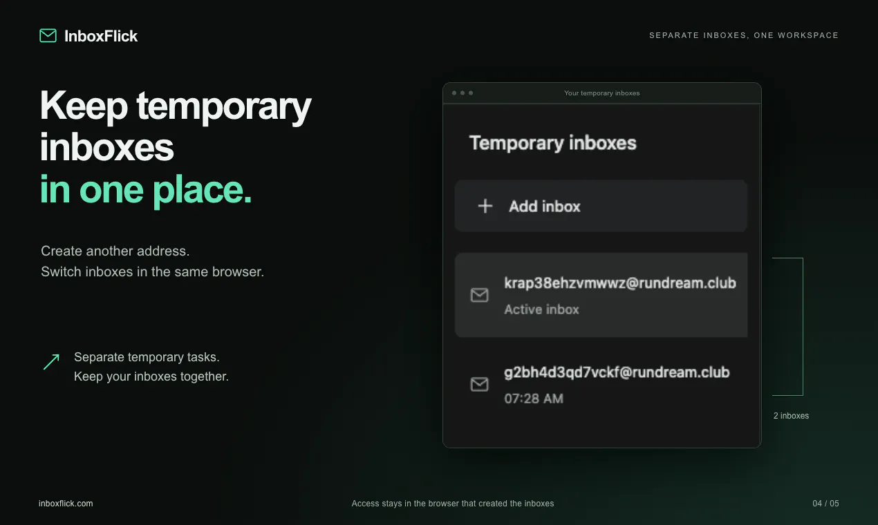This screenshot has height=525, width=878.
Task: Click the InboxFlick envelope logo icon
Action: [48, 35]
